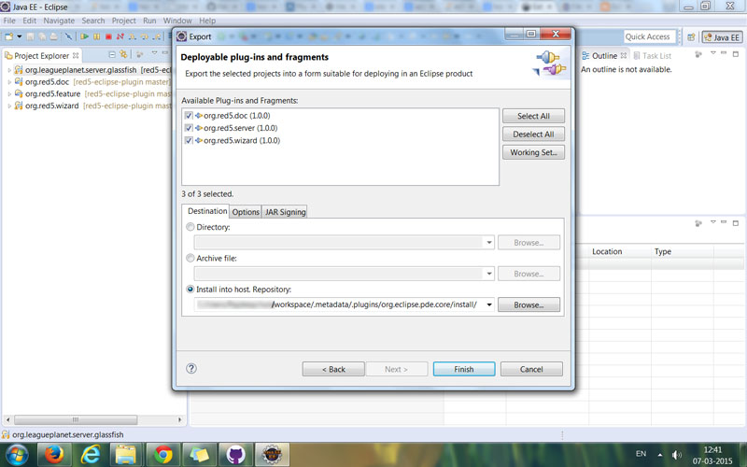Open the Navigate menu
This screenshot has height=467, width=747.
[x=59, y=21]
